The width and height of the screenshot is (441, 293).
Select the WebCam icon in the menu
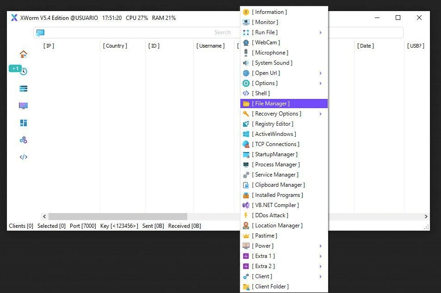coord(246,43)
